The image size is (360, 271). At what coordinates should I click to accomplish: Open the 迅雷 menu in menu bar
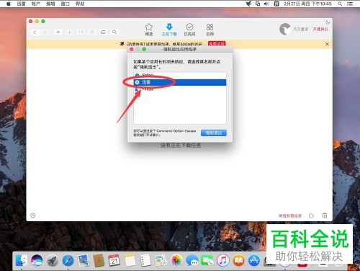21,4
